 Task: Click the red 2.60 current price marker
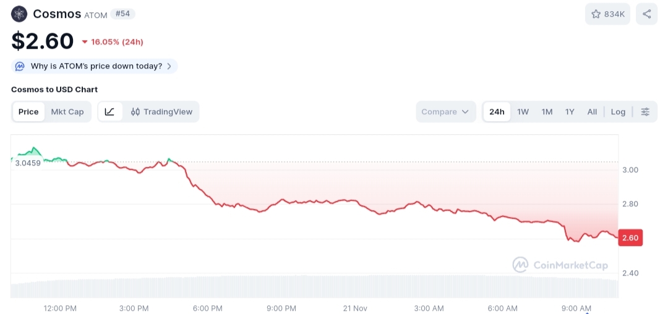pyautogui.click(x=630, y=237)
